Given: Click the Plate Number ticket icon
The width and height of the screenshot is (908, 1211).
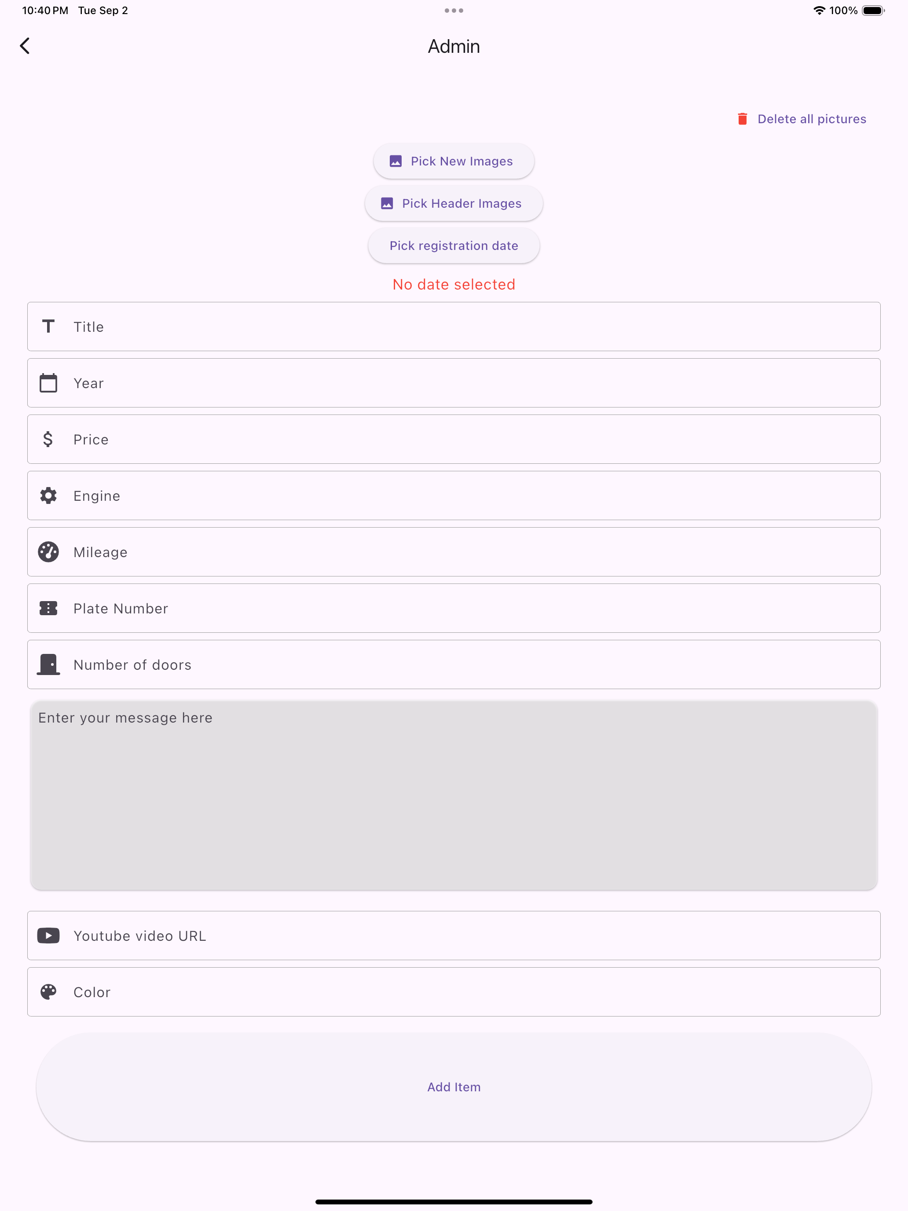Looking at the screenshot, I should click(48, 608).
